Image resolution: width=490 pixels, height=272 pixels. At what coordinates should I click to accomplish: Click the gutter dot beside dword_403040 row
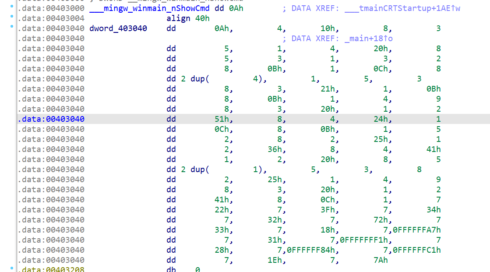click(x=12, y=26)
